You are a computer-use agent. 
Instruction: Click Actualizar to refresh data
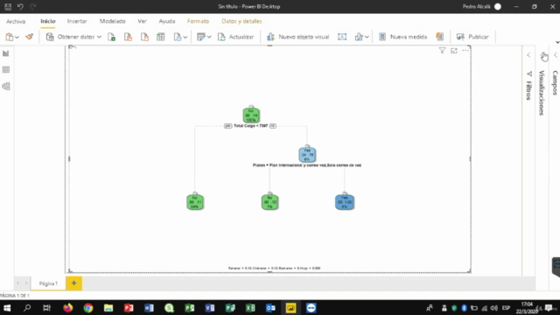coord(235,37)
